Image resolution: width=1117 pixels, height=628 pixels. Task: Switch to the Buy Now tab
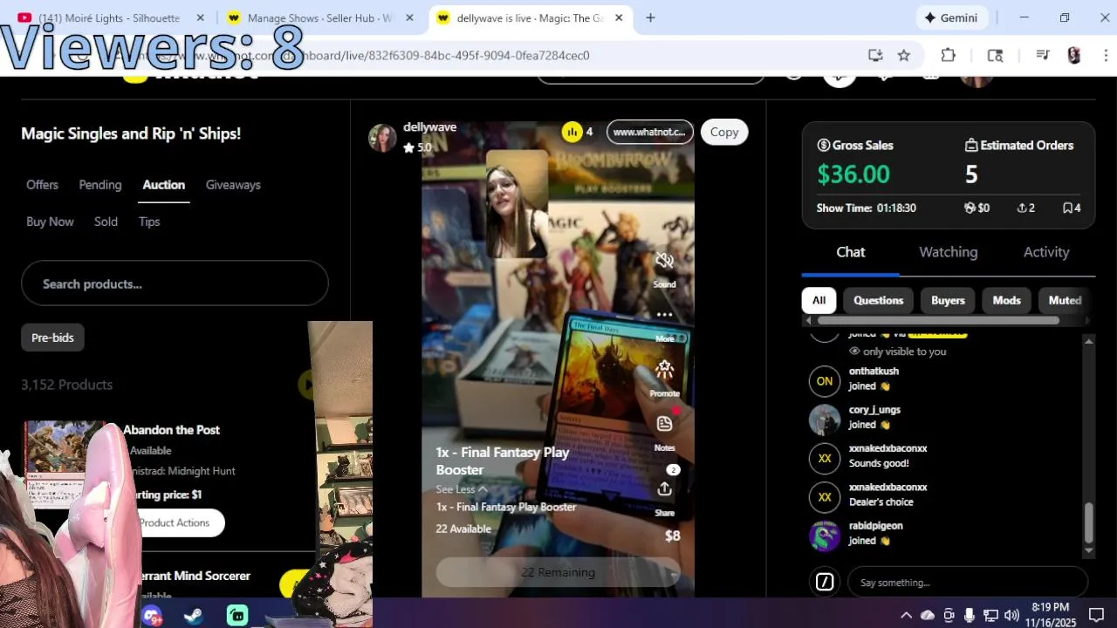(50, 222)
